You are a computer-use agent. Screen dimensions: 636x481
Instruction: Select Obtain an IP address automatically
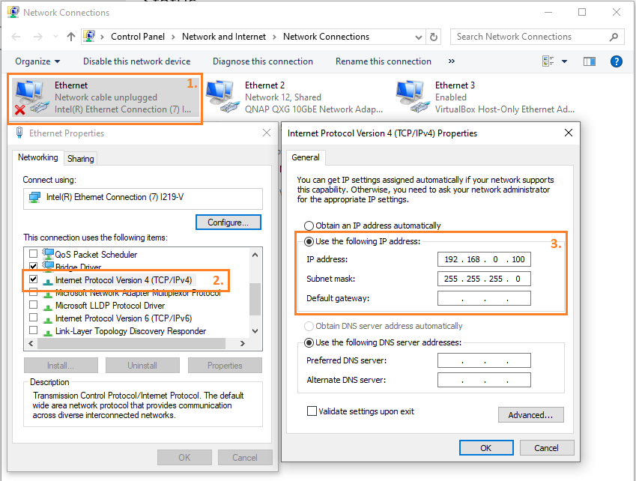309,226
